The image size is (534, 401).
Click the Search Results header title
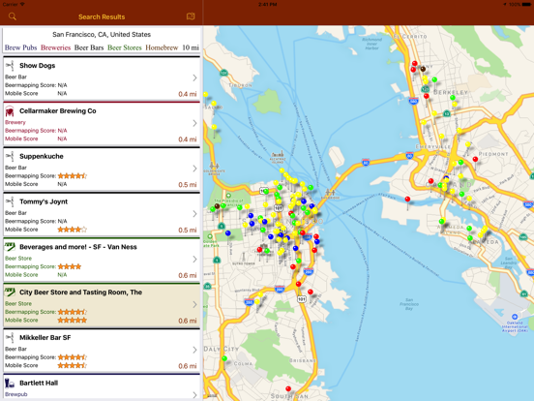point(102,16)
